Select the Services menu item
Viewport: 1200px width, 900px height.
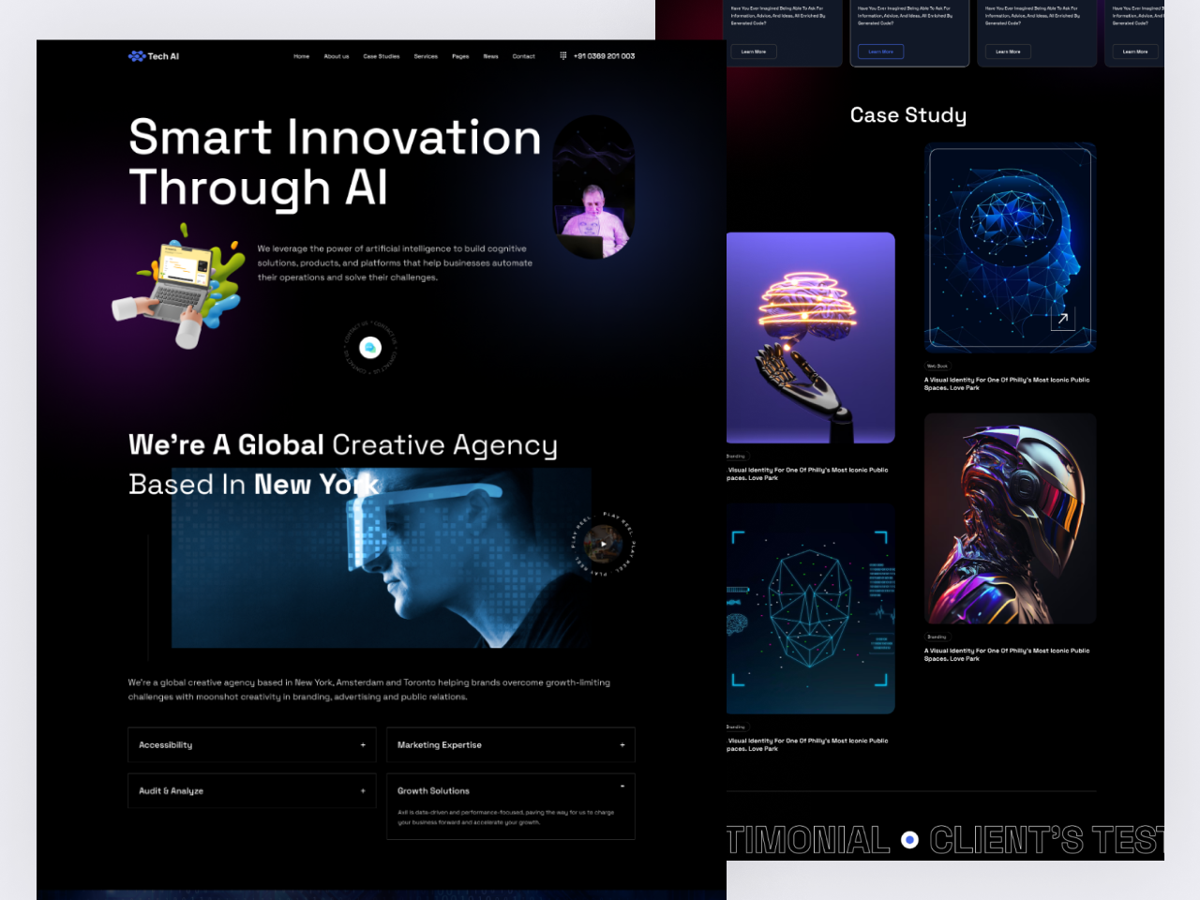[426, 56]
